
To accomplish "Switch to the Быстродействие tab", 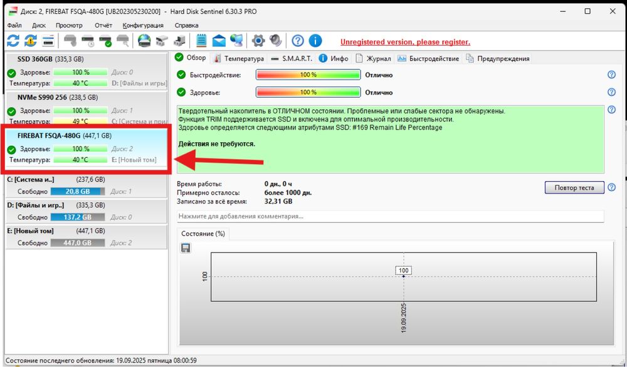I will pos(428,58).
